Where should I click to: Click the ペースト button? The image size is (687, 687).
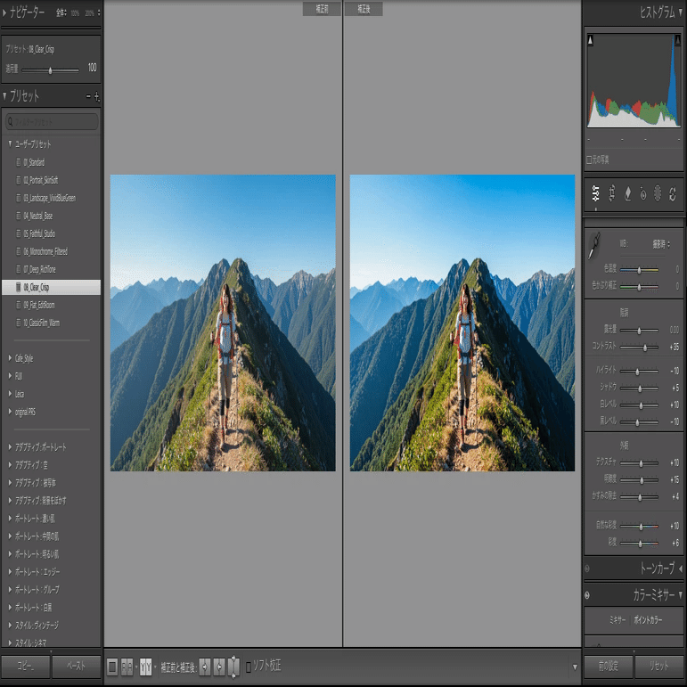(77, 667)
